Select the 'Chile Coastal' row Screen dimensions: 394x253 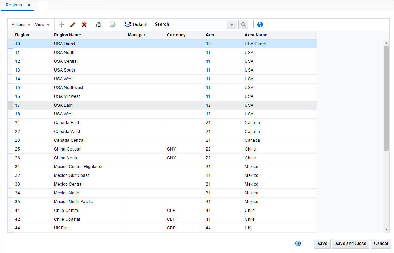tap(162, 219)
